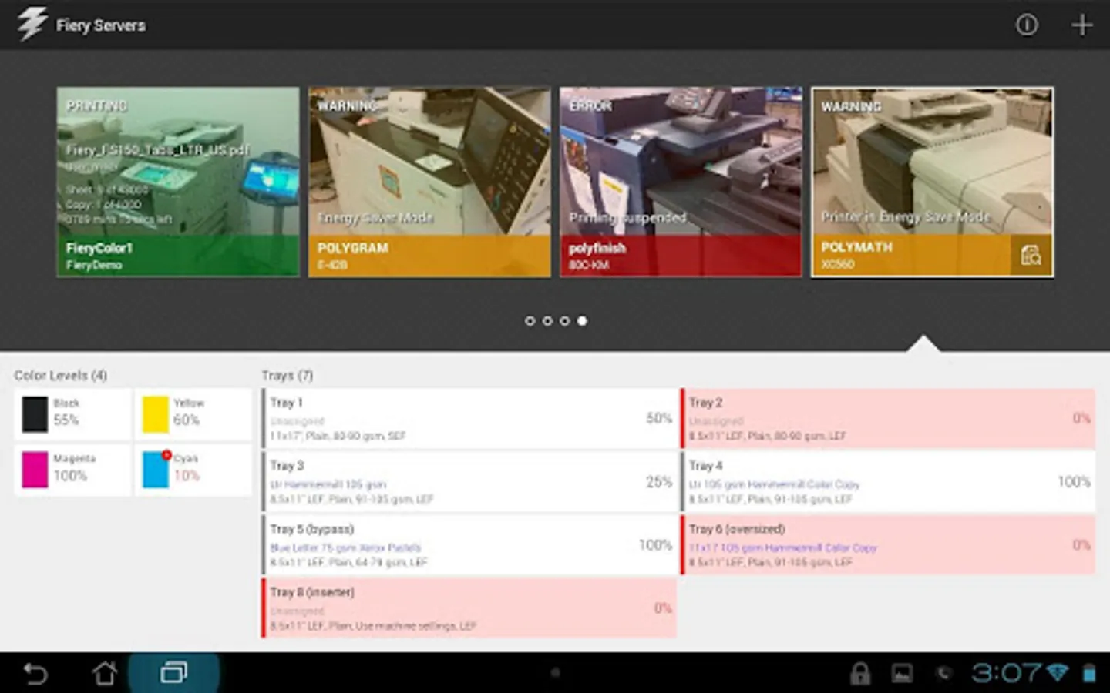Select the polyfinish error server card

click(x=681, y=182)
